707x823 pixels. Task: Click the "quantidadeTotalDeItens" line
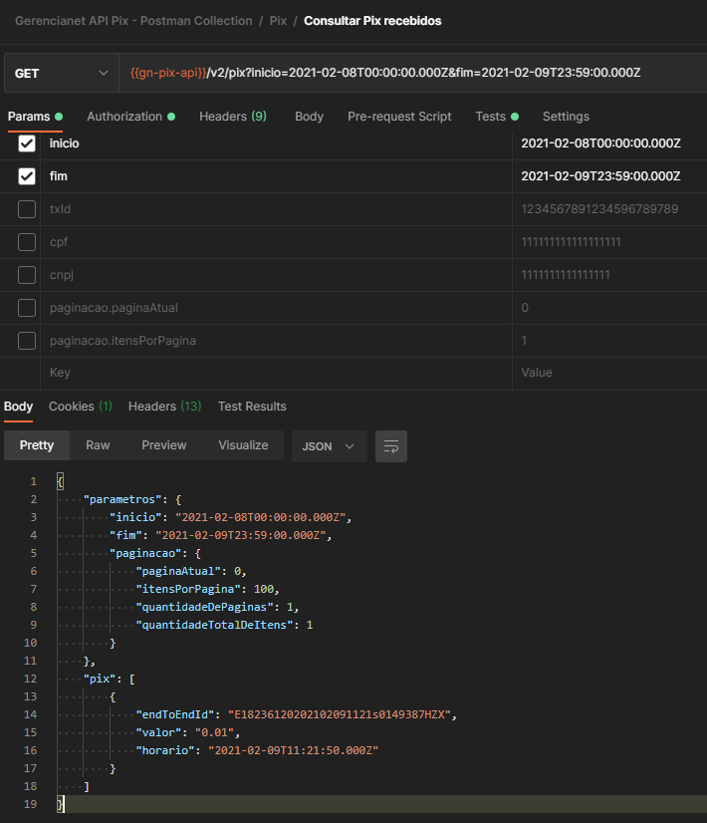point(224,625)
